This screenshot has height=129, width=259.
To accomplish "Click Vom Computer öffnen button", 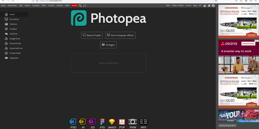I will coord(121,35).
